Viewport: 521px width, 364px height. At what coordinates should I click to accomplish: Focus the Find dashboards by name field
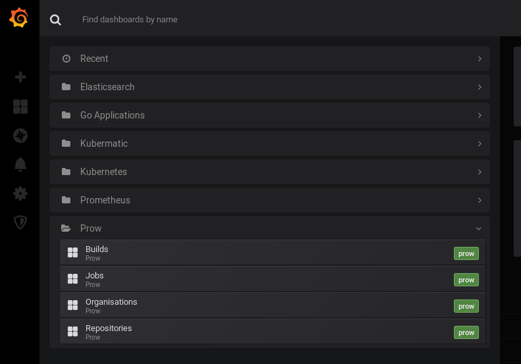click(263, 20)
